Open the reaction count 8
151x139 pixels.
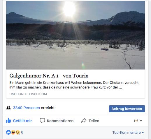click(x=22, y=132)
